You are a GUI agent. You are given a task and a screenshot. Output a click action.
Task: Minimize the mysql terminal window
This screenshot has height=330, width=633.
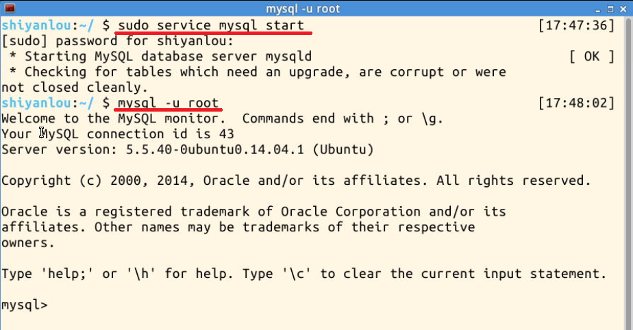(x=598, y=9)
